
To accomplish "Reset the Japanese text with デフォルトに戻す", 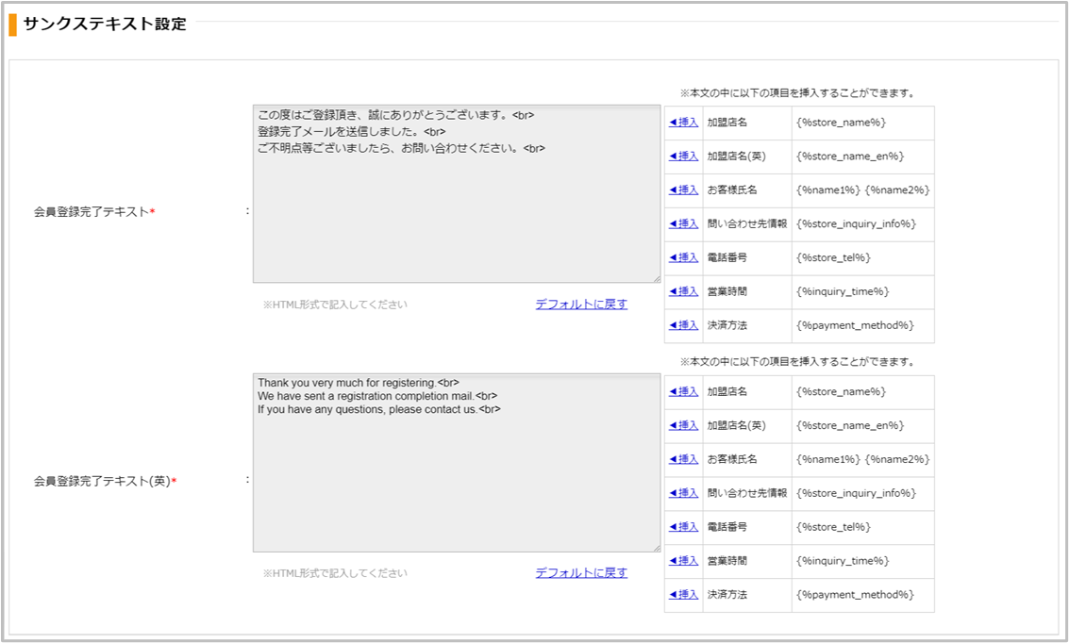I will 581,305.
